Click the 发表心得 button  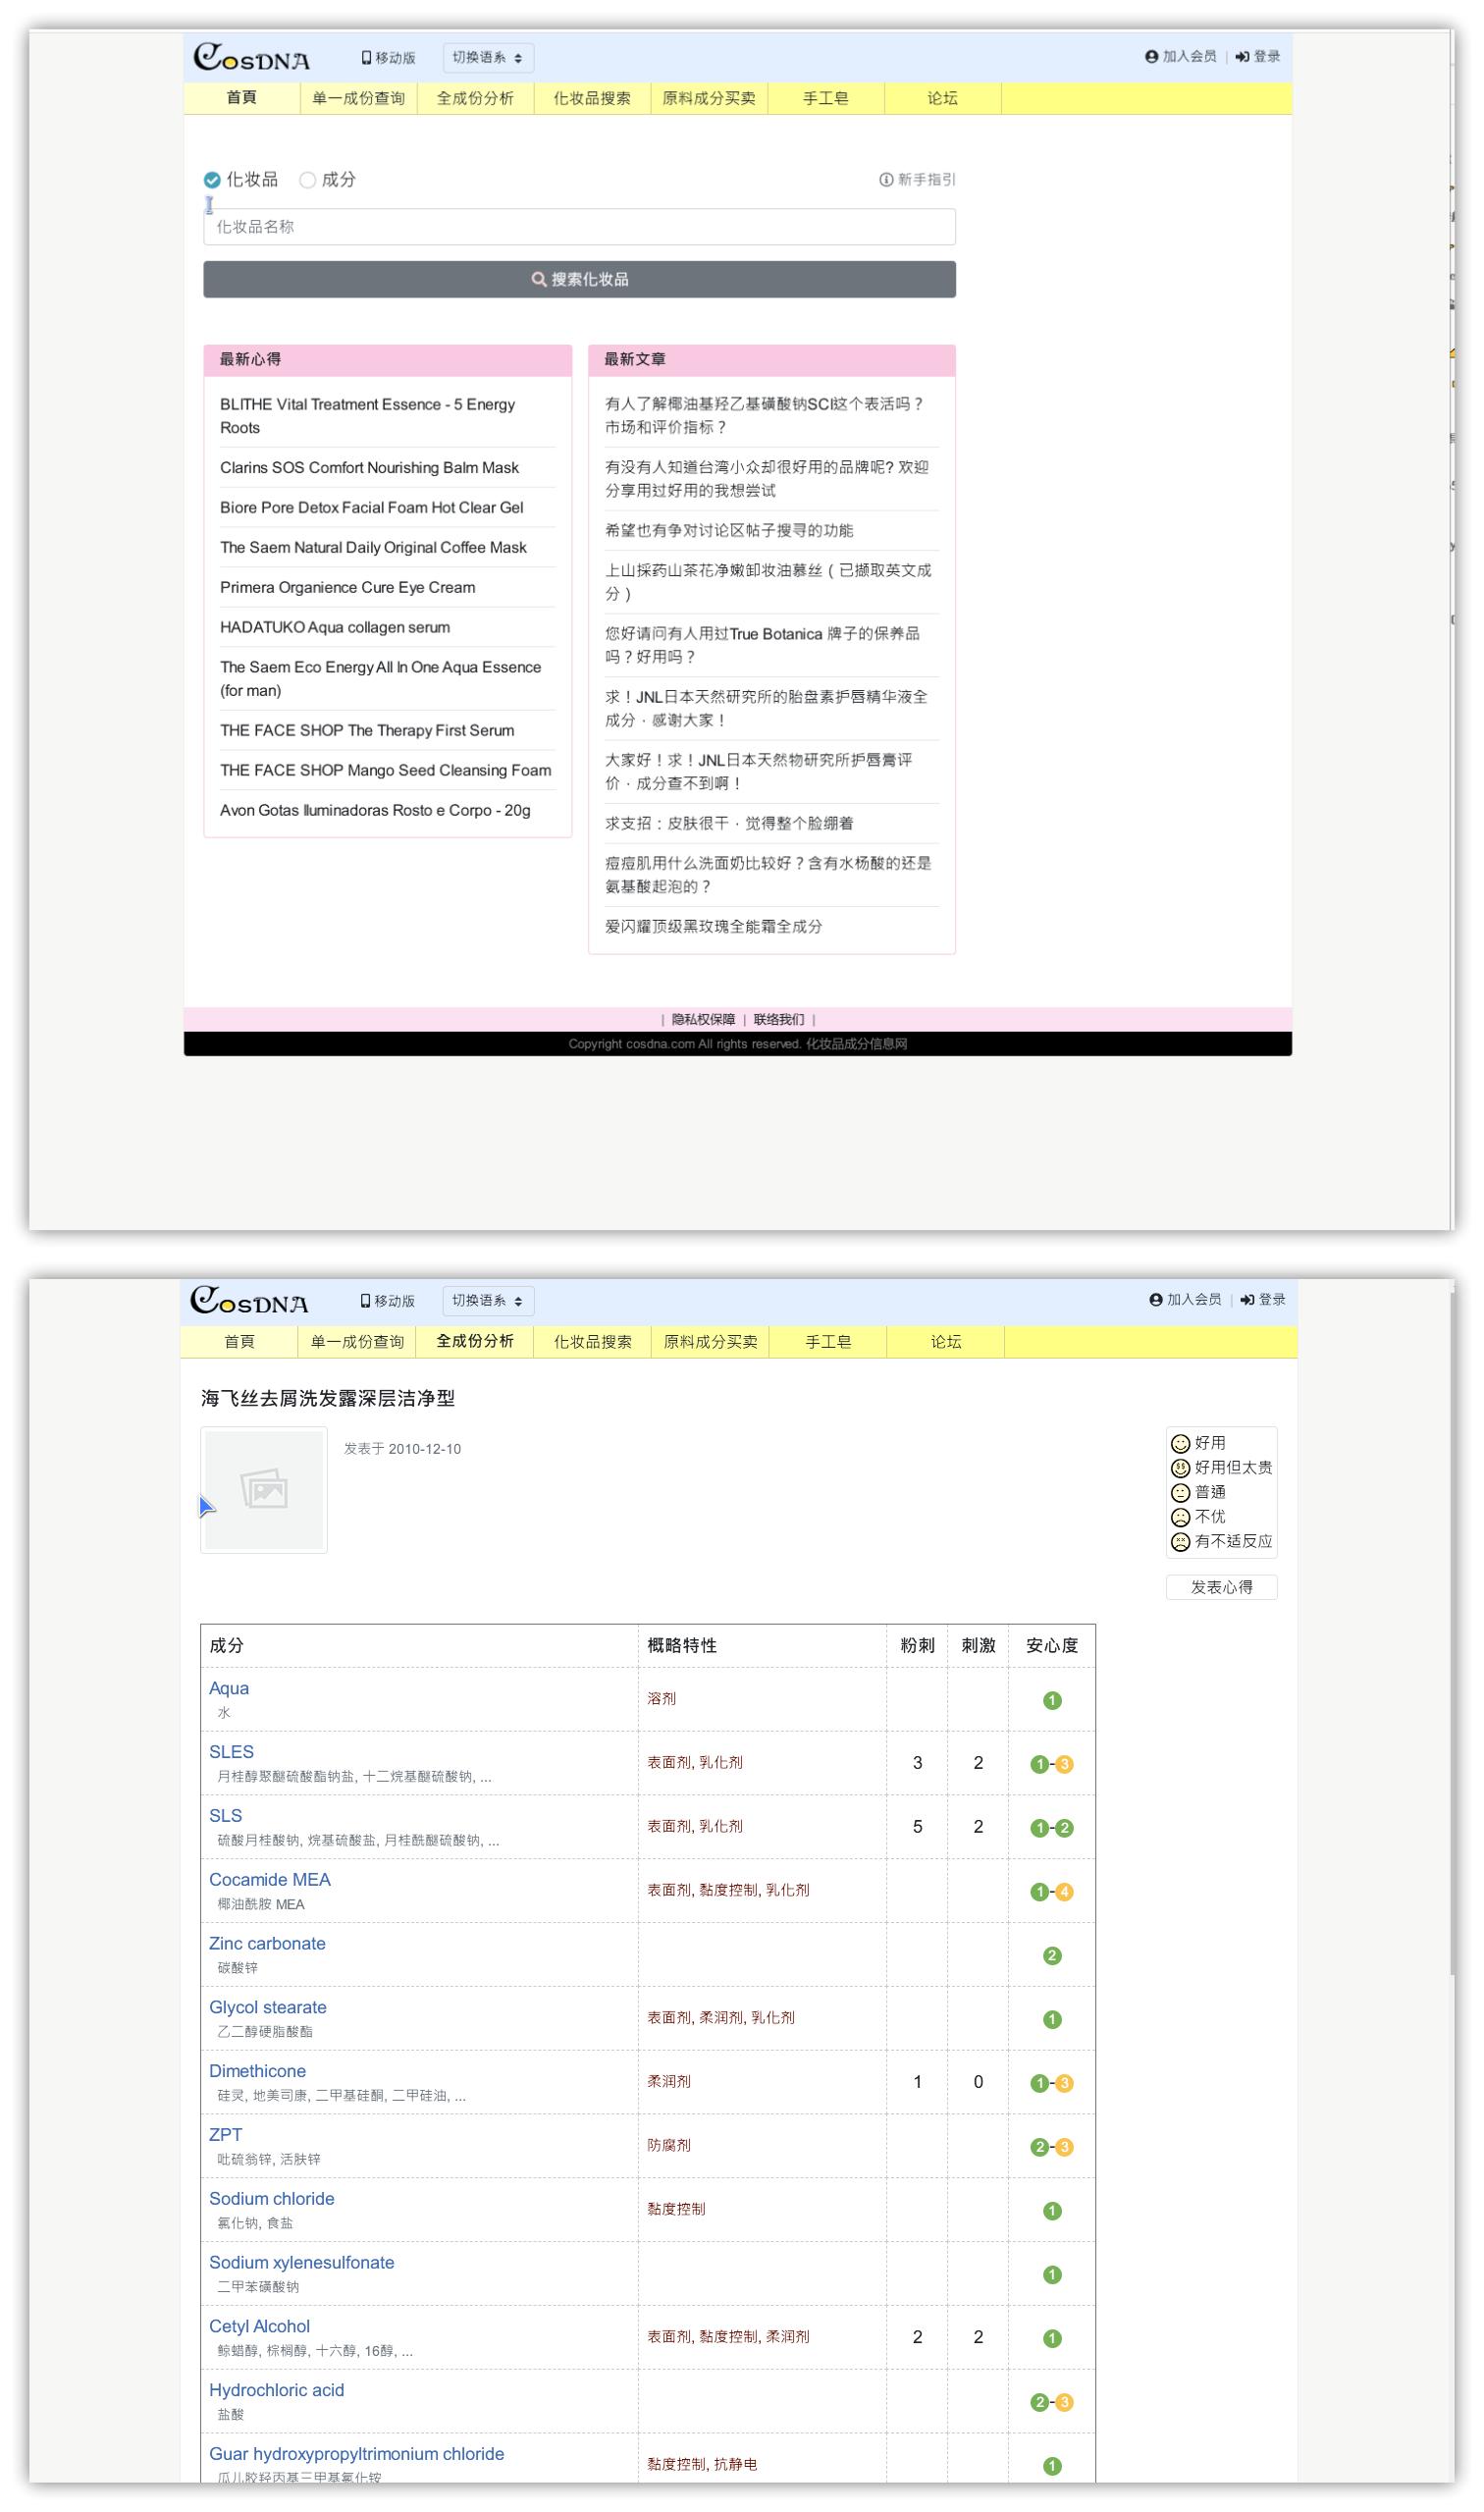point(1222,1588)
